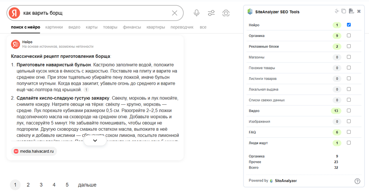Export results using the CSV icon
The height and width of the screenshot is (195, 369).
[351, 11]
